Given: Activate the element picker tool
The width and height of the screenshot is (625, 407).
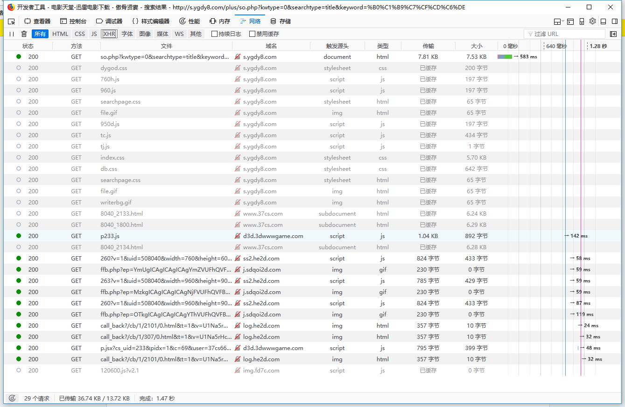Looking at the screenshot, I should coord(12,21).
